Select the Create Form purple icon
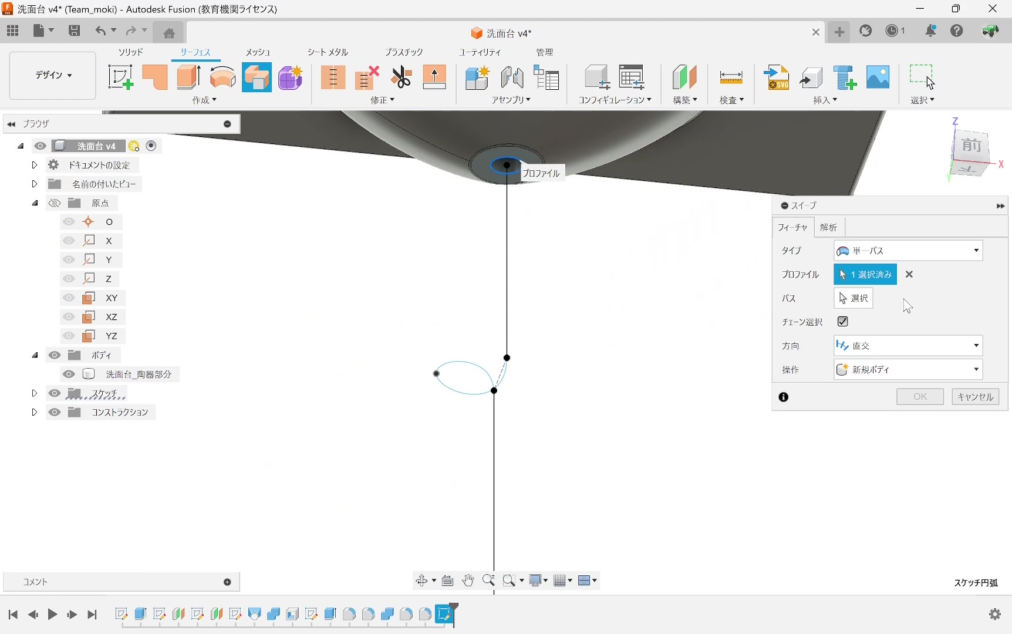Screen dimensions: 1012x634 pyautogui.click(x=291, y=77)
